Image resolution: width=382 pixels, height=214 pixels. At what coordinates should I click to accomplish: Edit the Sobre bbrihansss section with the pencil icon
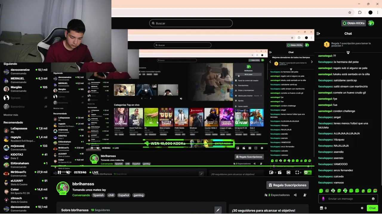[218, 210]
